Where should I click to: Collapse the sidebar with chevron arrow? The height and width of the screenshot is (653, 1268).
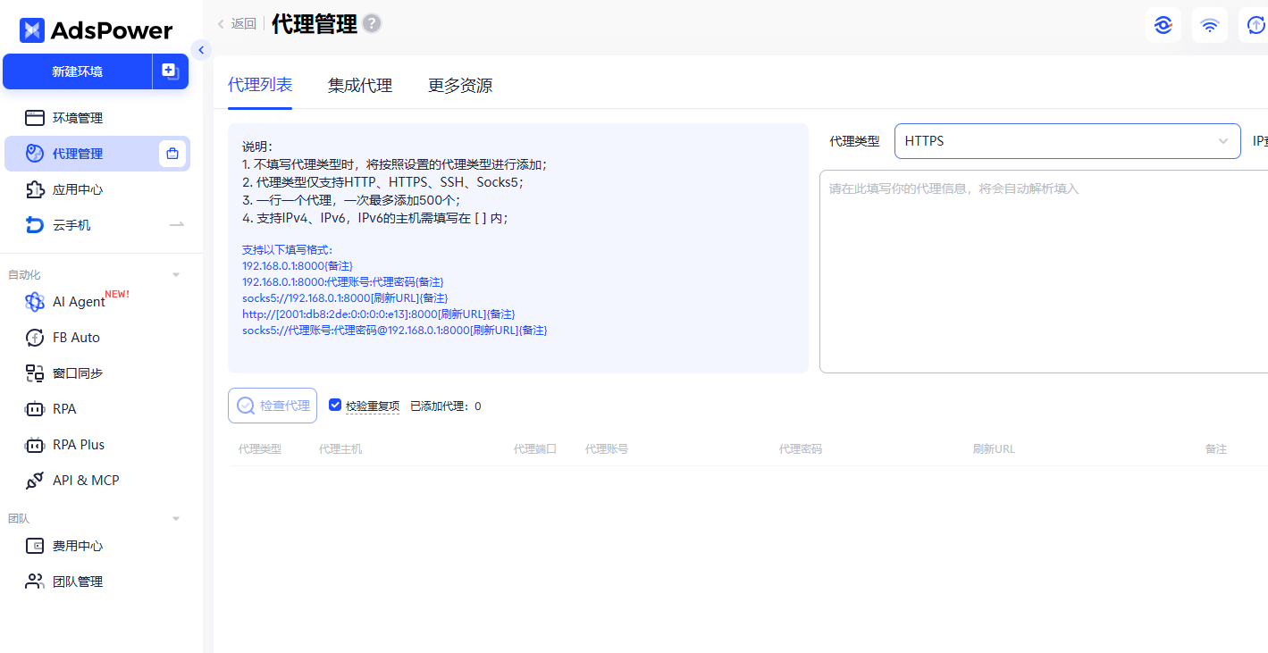(201, 50)
